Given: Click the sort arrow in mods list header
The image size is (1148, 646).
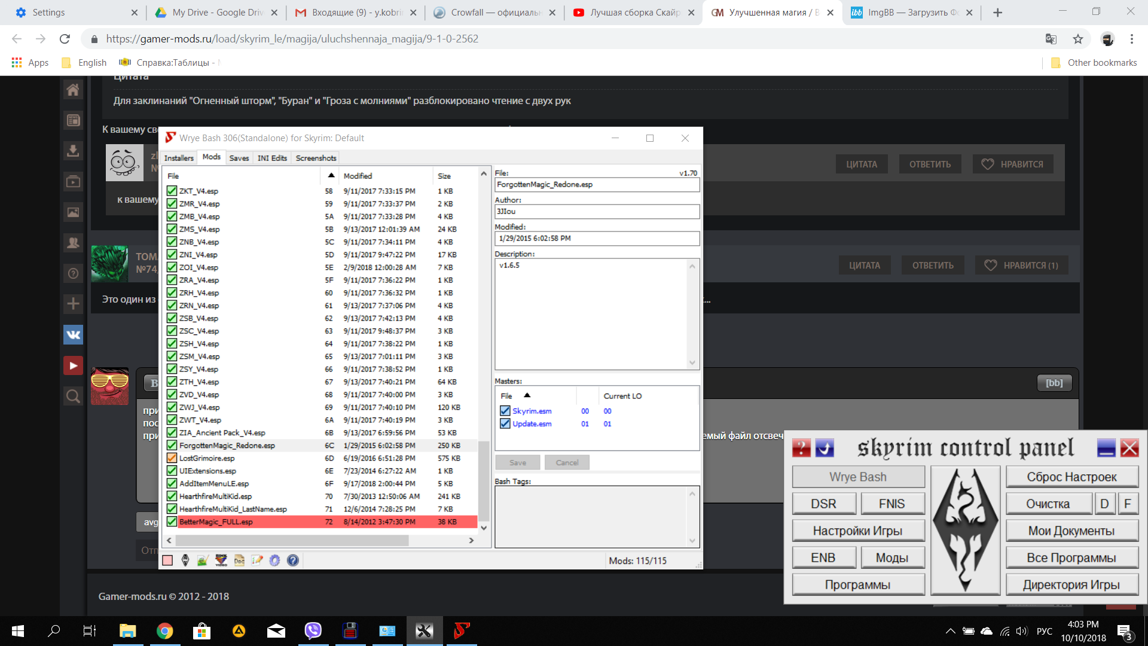Looking at the screenshot, I should point(331,175).
